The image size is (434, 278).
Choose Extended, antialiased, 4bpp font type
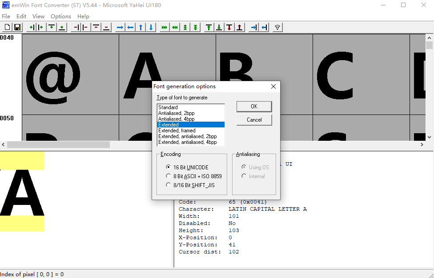[x=191, y=142]
